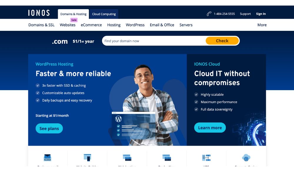This screenshot has height=185, width=294.
Task: Open the Email & Office menu
Action: [x=162, y=25]
